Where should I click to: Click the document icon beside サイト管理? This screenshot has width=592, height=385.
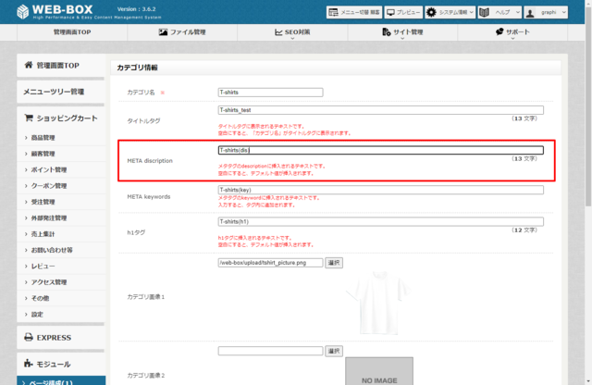(x=387, y=32)
